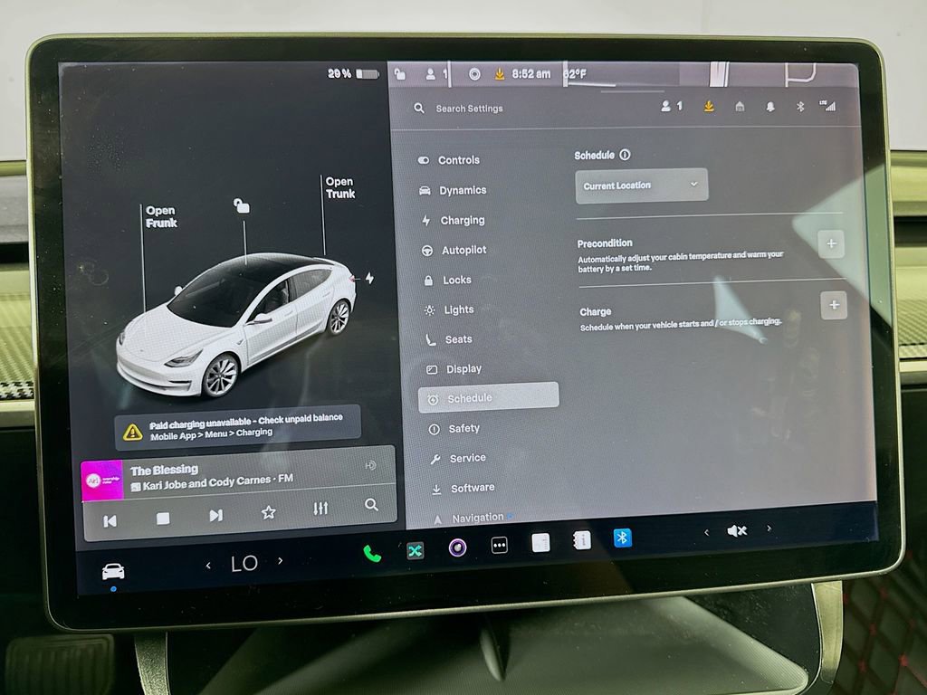Launch the purple camera app icon
927x695 pixels.
point(457,547)
